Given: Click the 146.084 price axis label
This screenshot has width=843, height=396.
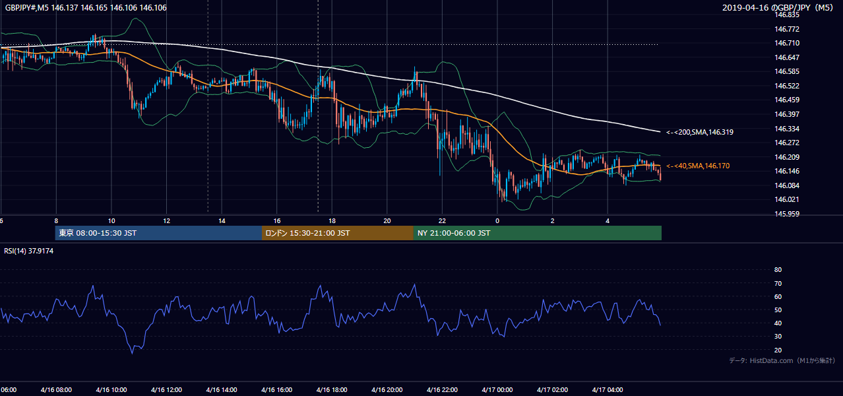Looking at the screenshot, I should point(788,185).
